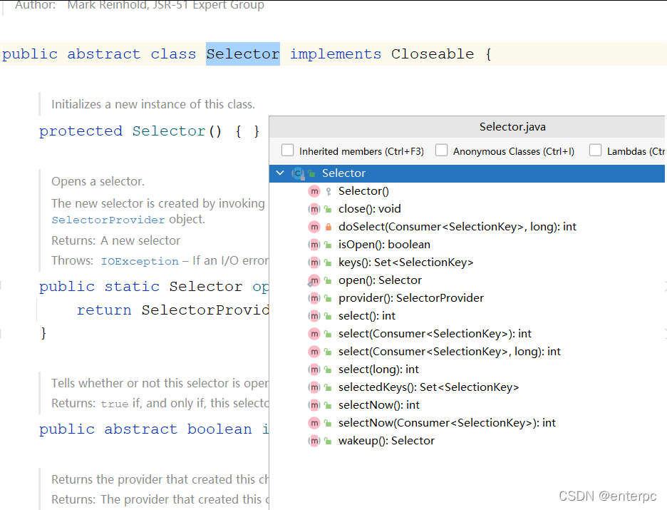Click highlighted Selector class name in declaration
The height and width of the screenshot is (510, 667).
click(x=243, y=54)
